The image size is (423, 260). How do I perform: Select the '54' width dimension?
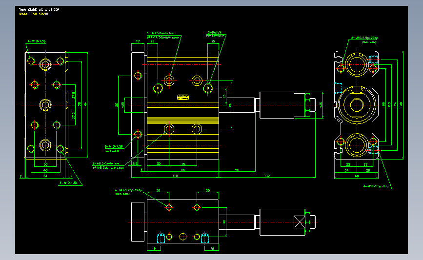[45, 176]
